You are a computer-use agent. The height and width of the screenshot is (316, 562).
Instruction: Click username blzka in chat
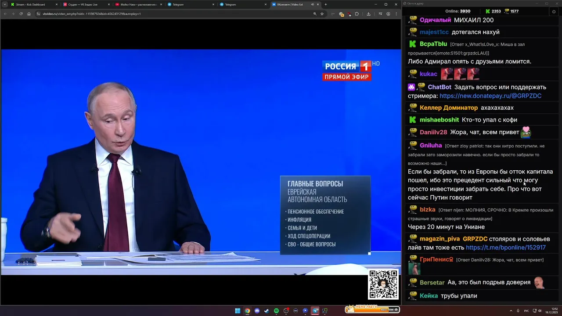(428, 209)
